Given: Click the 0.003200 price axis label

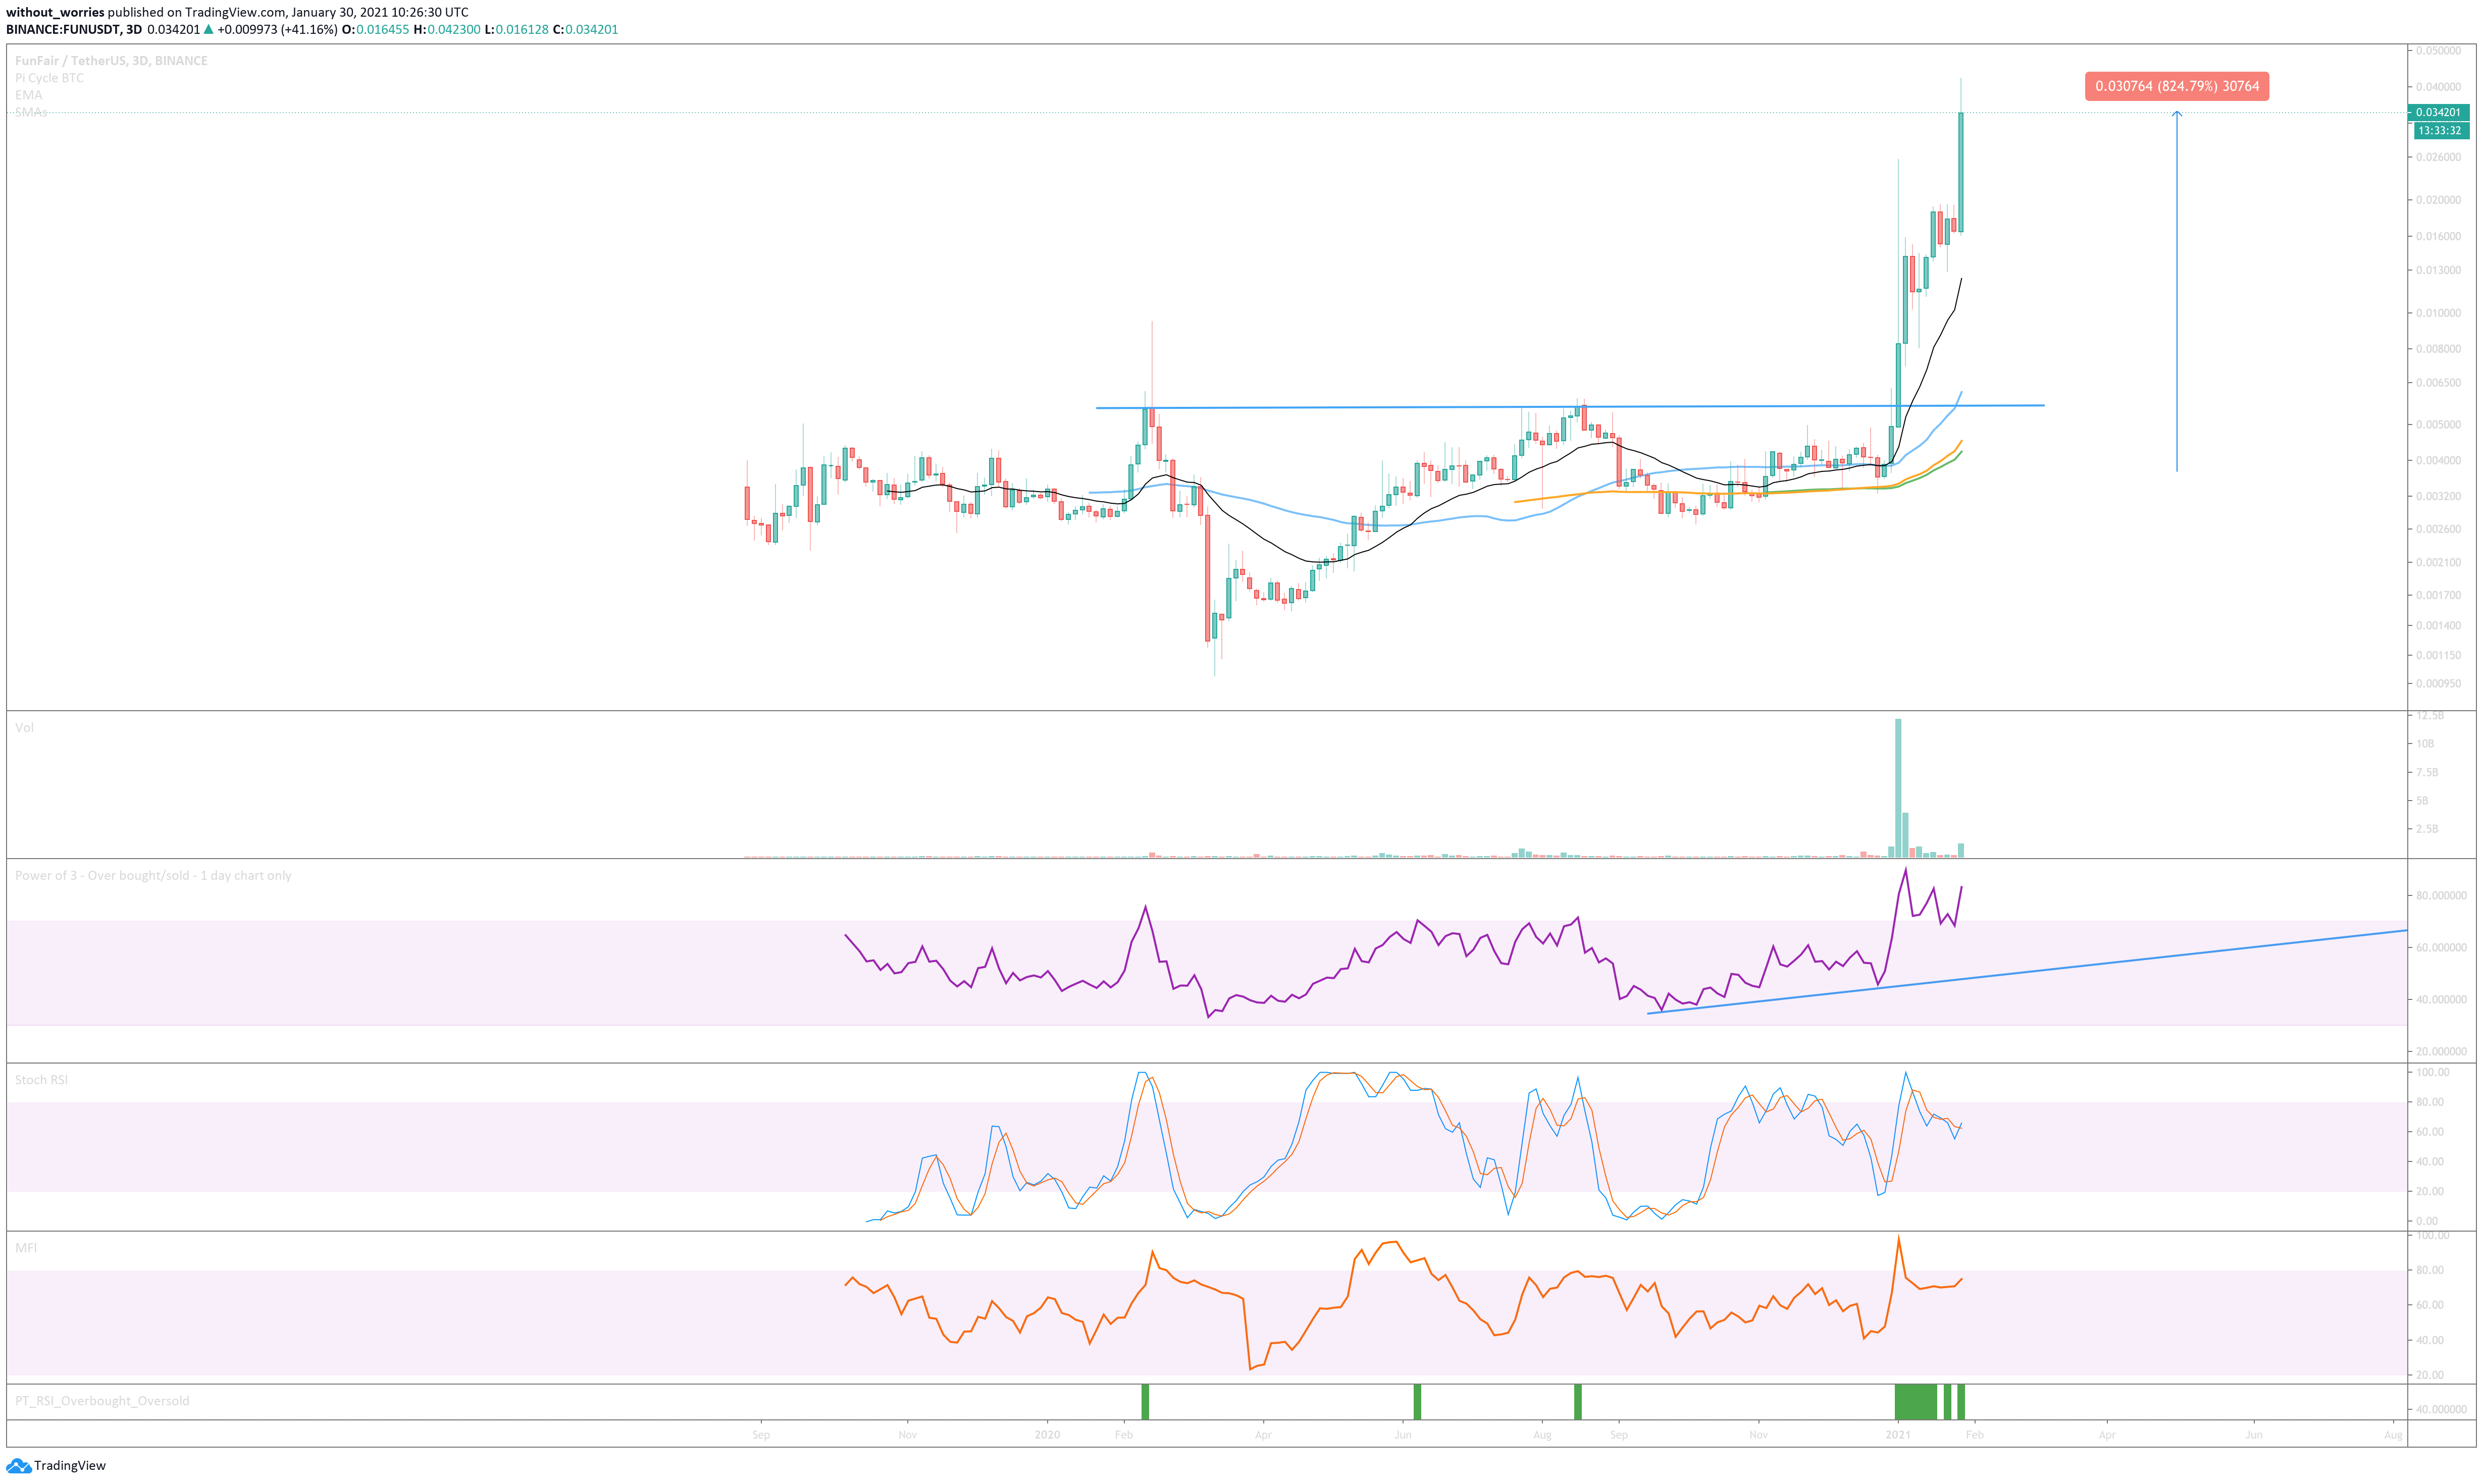Looking at the screenshot, I should pyautogui.click(x=2438, y=496).
